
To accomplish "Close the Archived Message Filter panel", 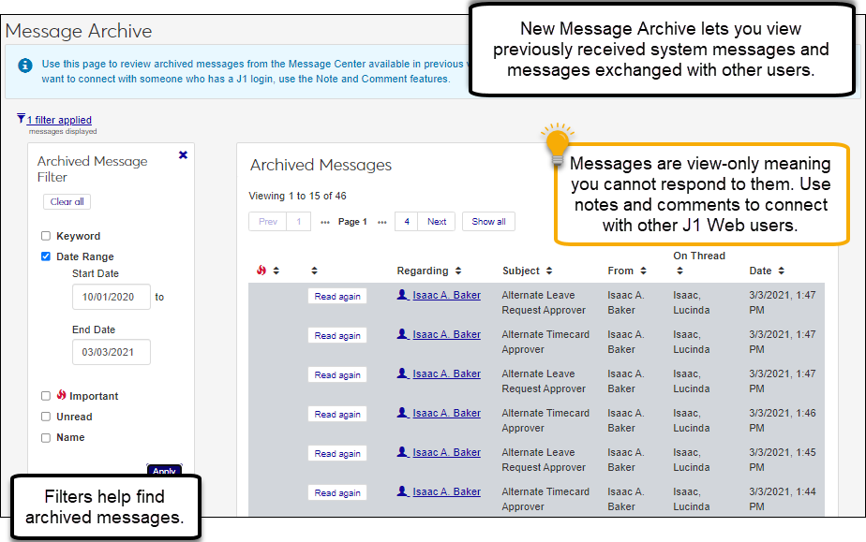I will click(x=183, y=154).
